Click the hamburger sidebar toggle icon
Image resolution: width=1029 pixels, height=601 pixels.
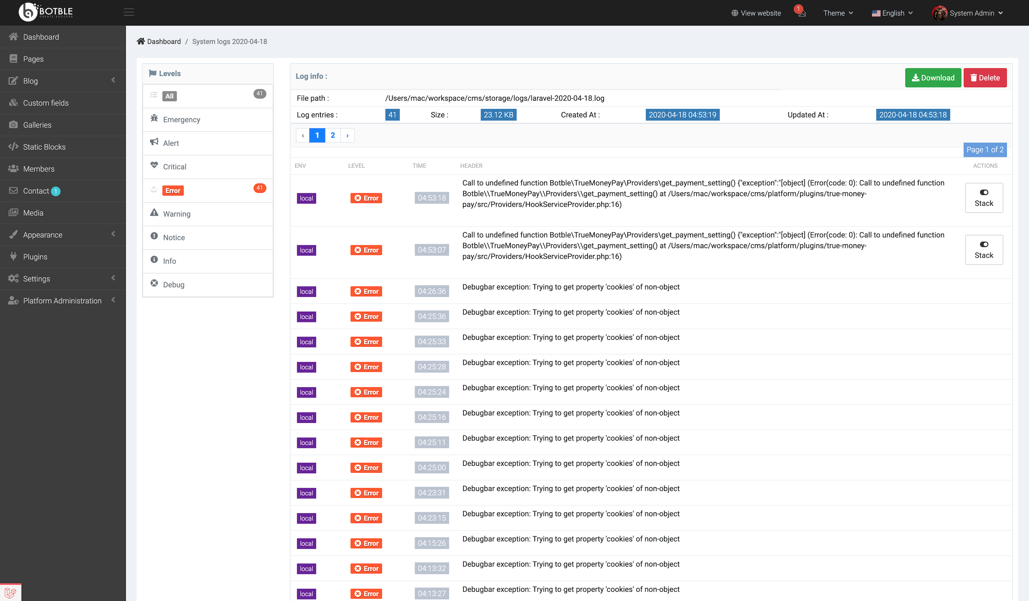[x=129, y=12]
